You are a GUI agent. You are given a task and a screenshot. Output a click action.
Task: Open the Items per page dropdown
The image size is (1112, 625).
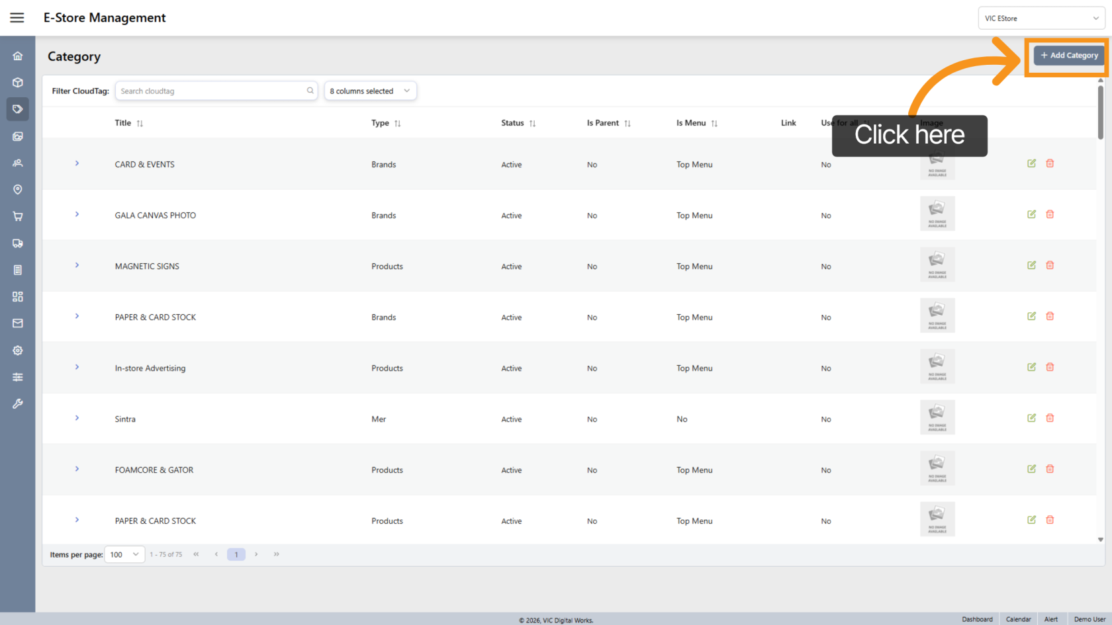(124, 554)
